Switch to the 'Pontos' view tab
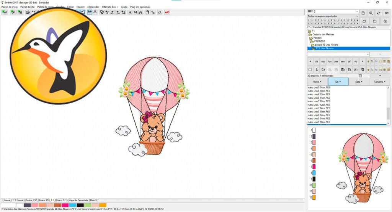Image resolution: width=392 pixels, height=212 pixels. 29,200
